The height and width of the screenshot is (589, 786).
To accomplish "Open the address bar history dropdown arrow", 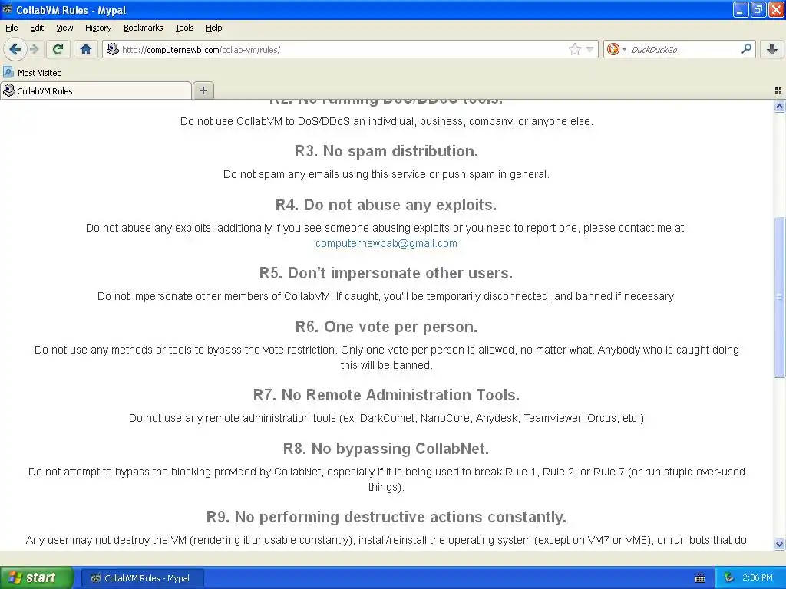I will pos(590,49).
